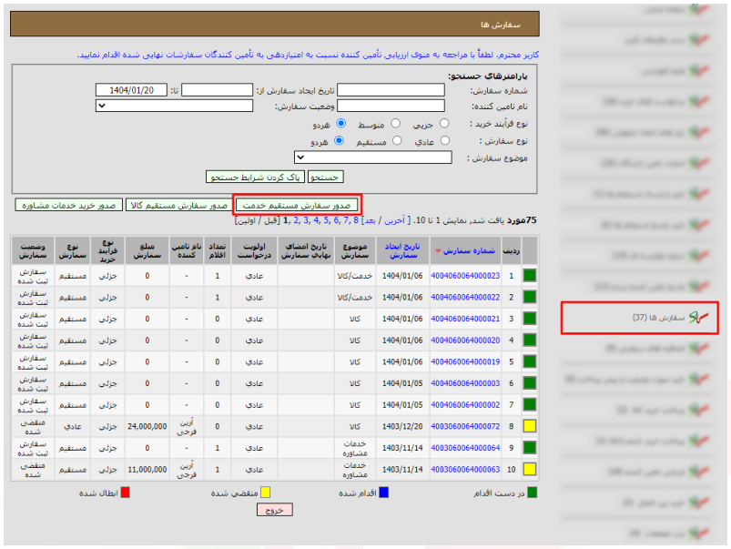
Task: Click the yellow منقضی شده legend swatch
Action: click(265, 493)
